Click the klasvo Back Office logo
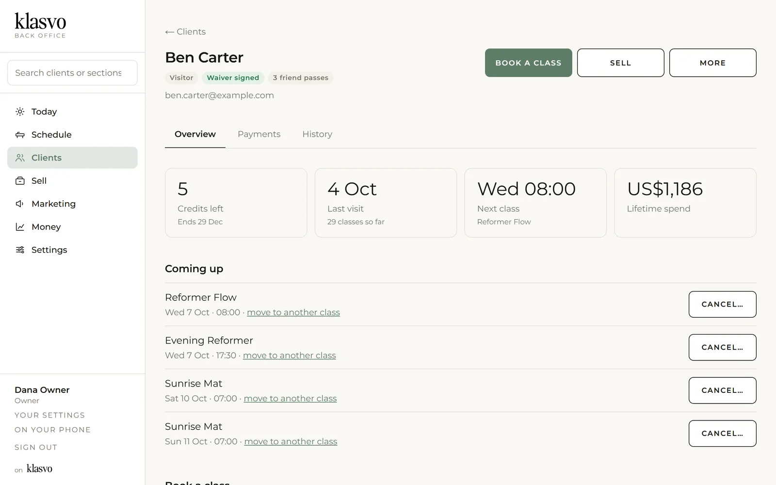This screenshot has width=776, height=485. point(40,25)
